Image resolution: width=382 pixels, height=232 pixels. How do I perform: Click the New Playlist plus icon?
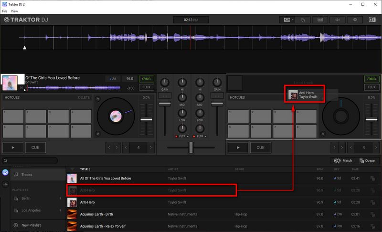click(x=16, y=225)
